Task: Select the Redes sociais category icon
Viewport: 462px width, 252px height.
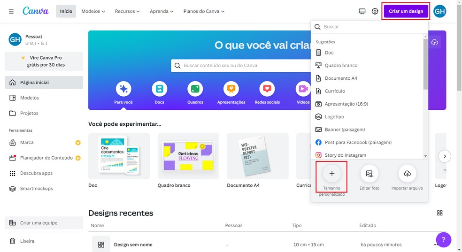Action: pos(267,89)
